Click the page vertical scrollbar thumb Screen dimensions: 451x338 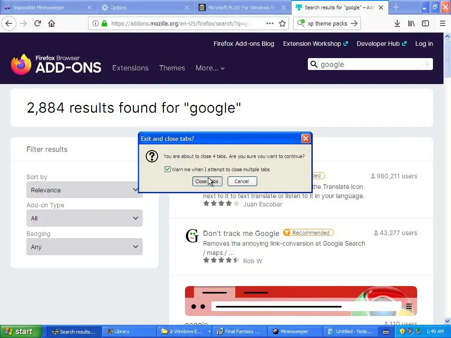pos(447,59)
